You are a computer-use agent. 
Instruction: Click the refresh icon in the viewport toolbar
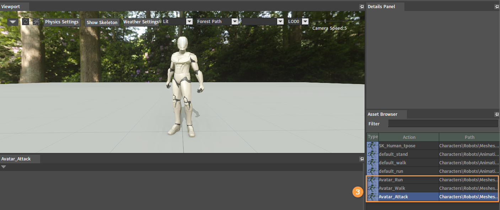coord(26,22)
